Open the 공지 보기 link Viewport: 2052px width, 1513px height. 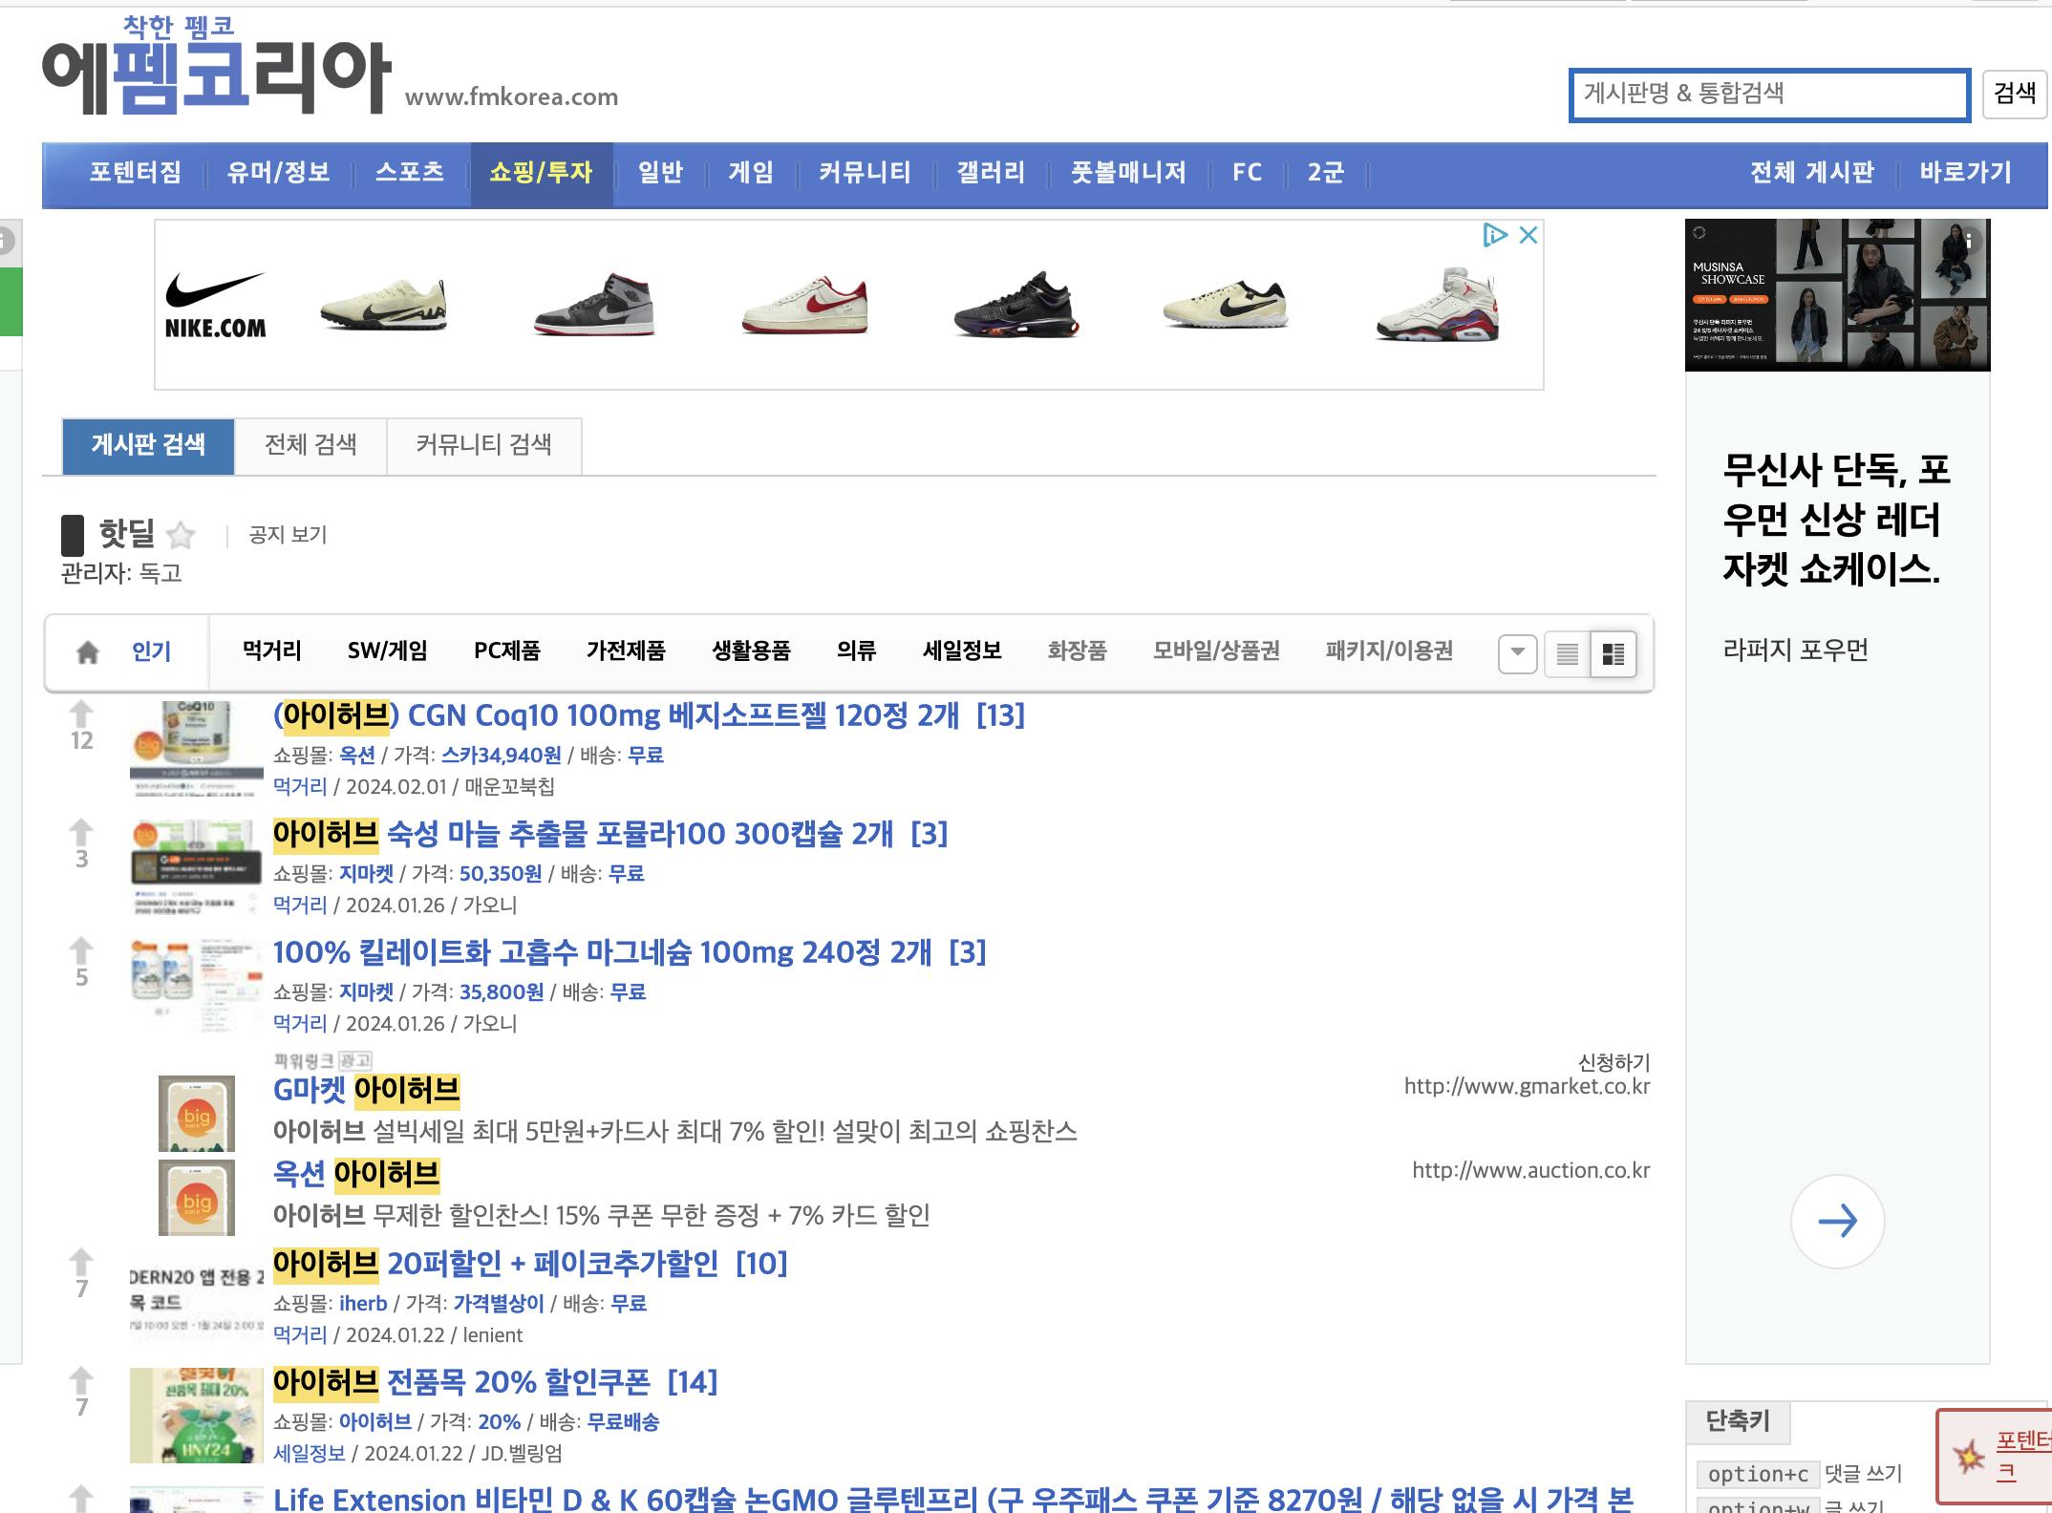tap(288, 535)
